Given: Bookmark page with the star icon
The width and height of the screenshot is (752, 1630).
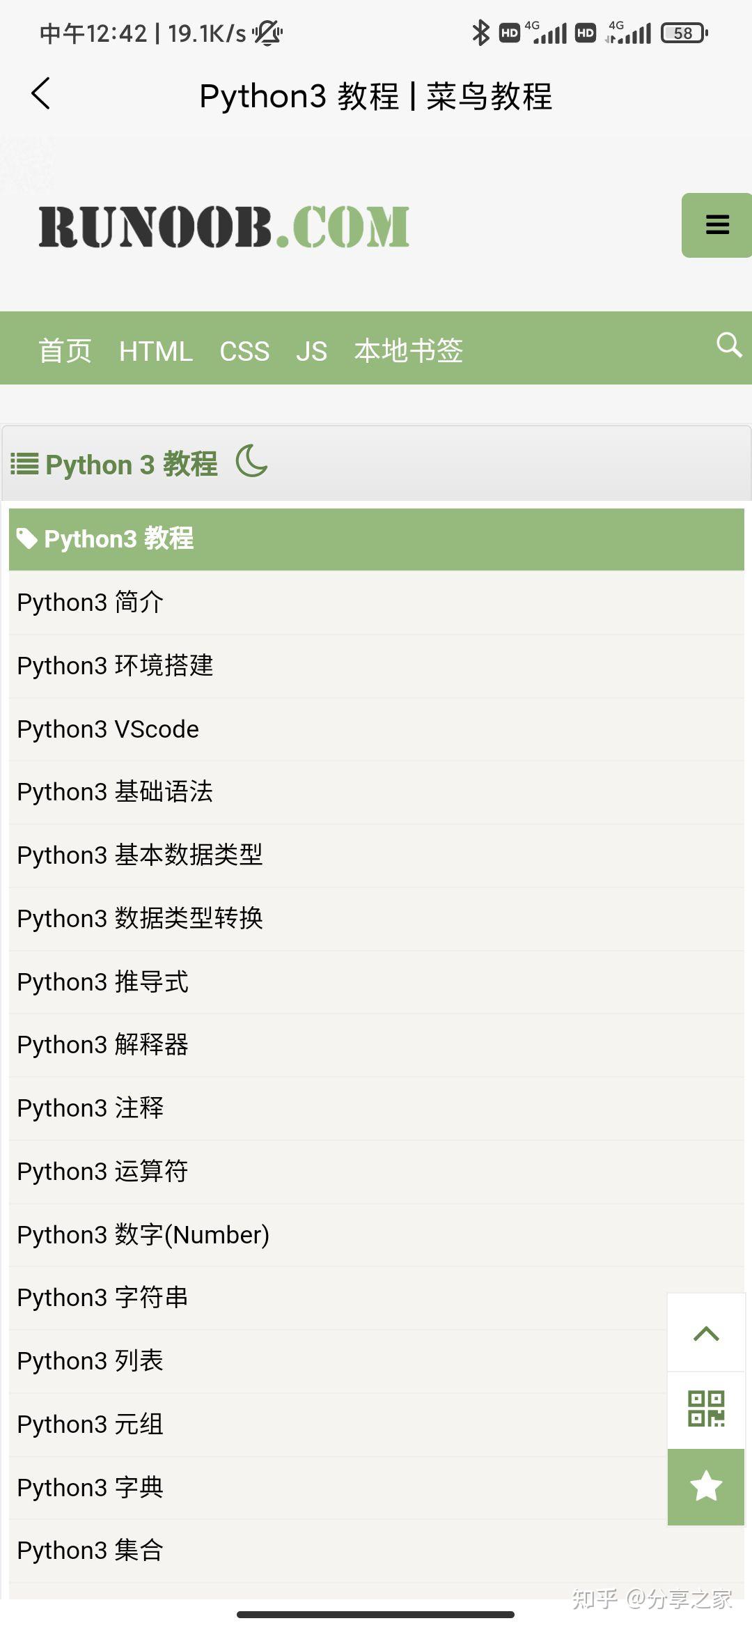Looking at the screenshot, I should coord(706,1487).
